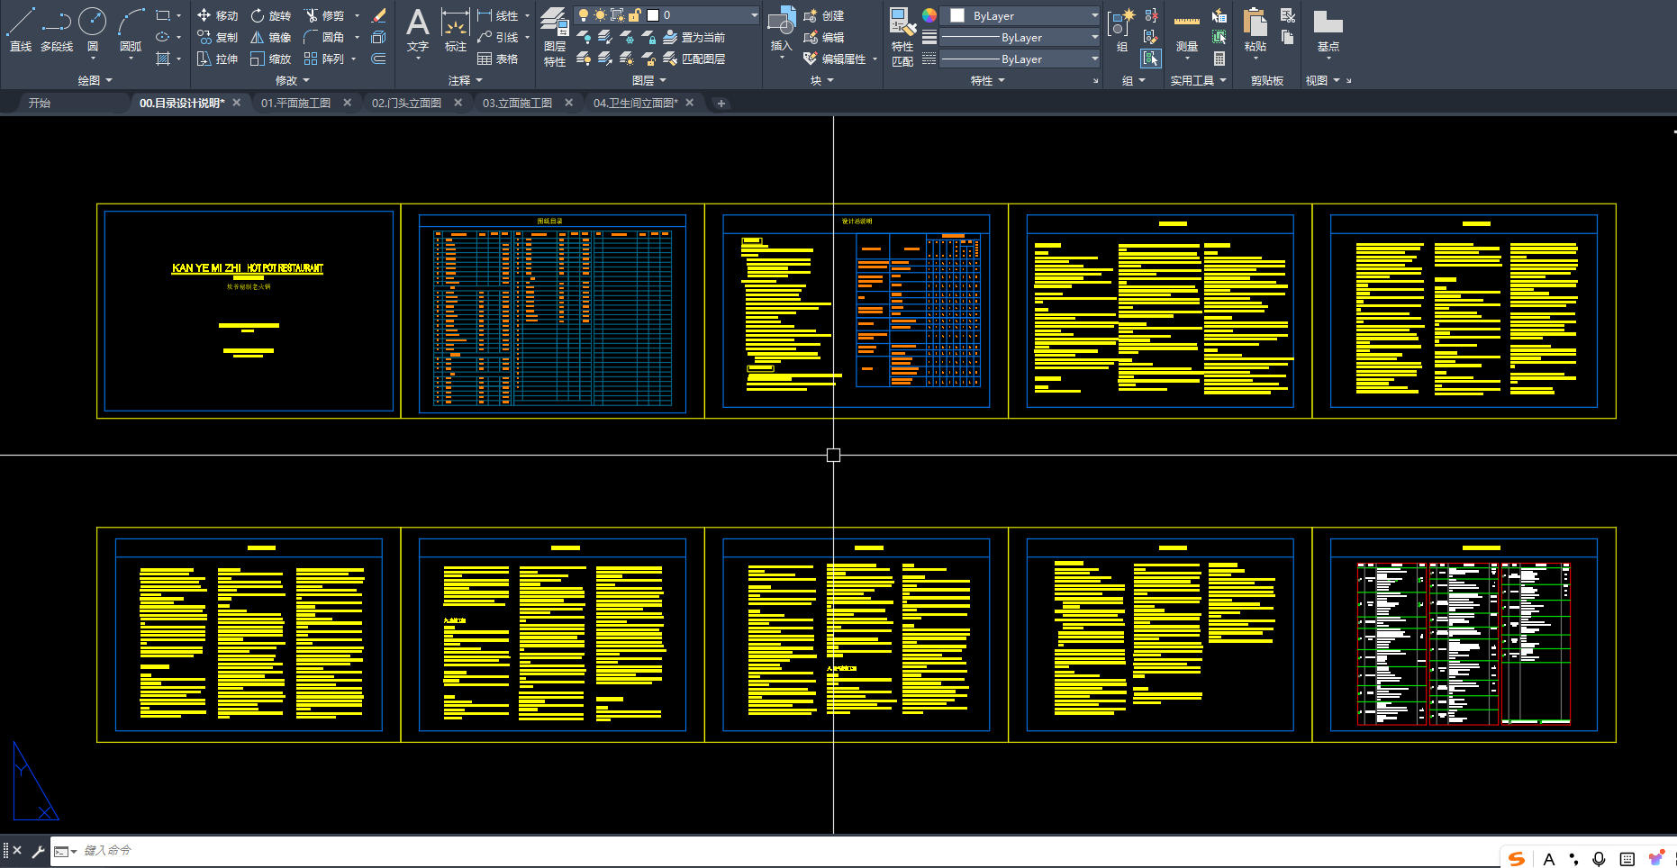
Task: Close the 00.目录设计说明 tab
Action: click(x=237, y=103)
